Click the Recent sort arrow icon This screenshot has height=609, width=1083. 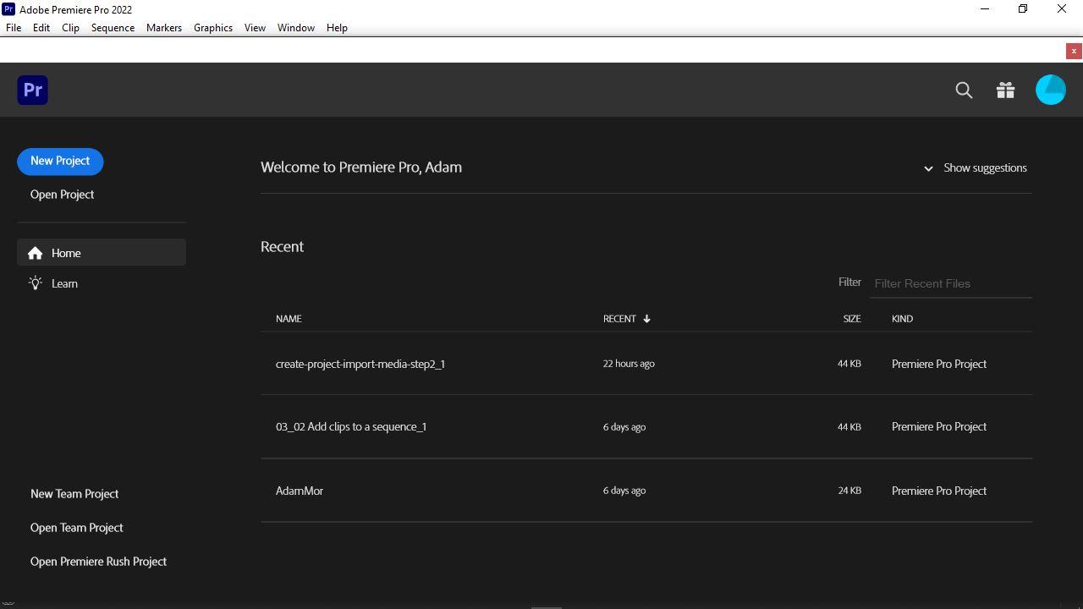click(x=646, y=319)
